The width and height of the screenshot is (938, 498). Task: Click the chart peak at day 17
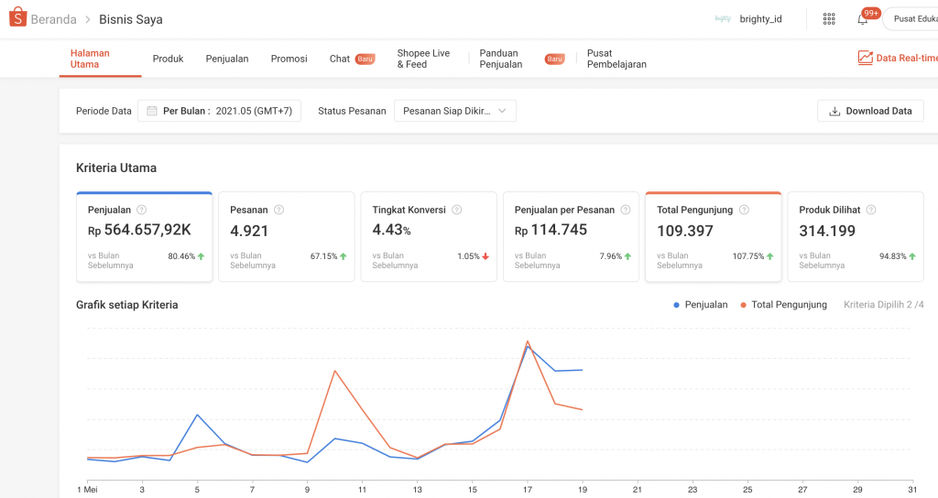click(x=527, y=342)
